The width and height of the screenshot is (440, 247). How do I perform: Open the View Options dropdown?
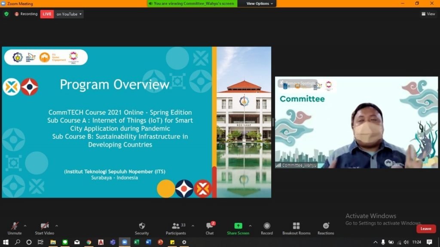pos(260,3)
